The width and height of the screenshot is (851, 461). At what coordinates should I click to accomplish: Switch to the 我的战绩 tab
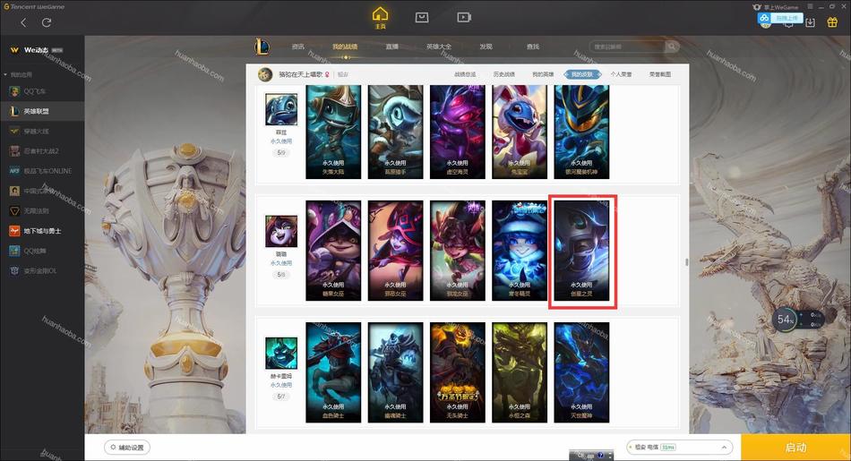[x=345, y=47]
